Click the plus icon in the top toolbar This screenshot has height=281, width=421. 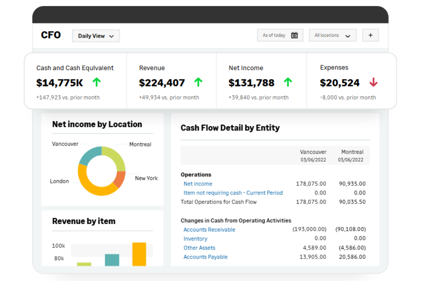tap(370, 35)
